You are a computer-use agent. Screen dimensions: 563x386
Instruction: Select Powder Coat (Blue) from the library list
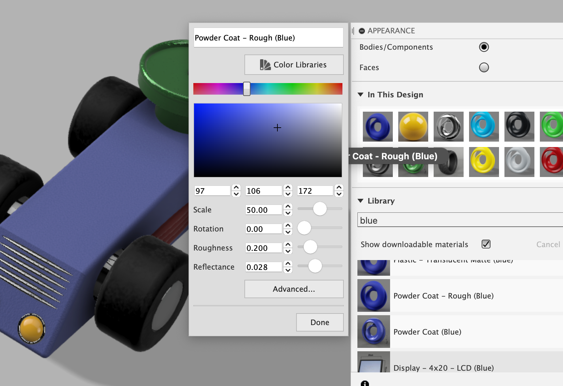point(427,332)
